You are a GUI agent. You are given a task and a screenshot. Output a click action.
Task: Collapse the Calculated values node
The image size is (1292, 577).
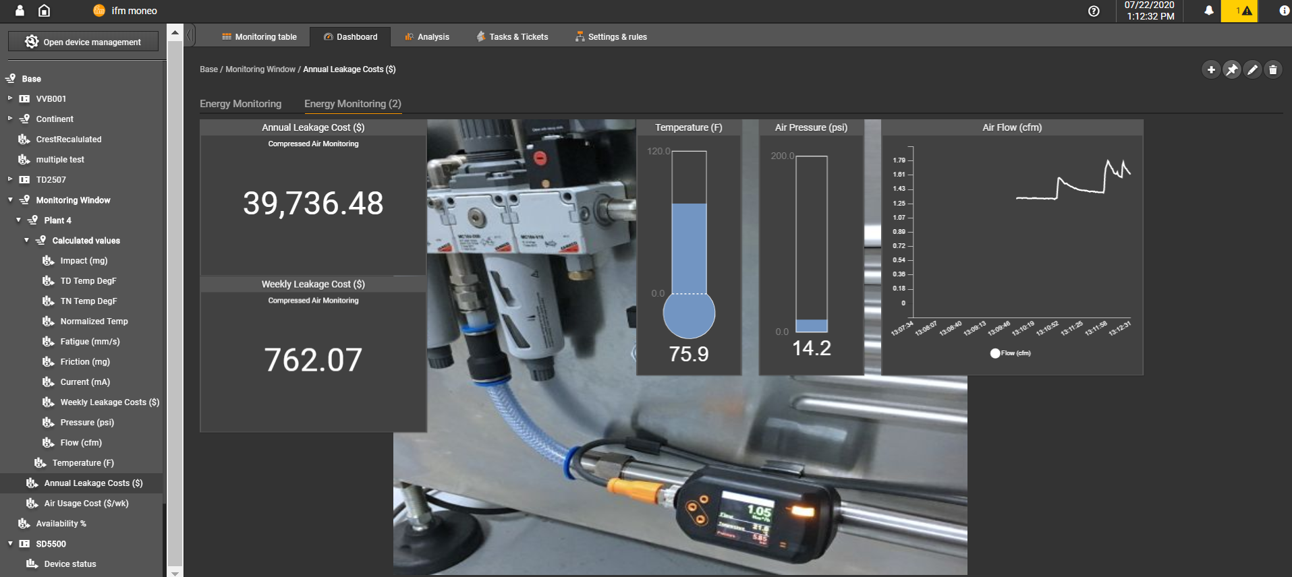[x=26, y=241]
